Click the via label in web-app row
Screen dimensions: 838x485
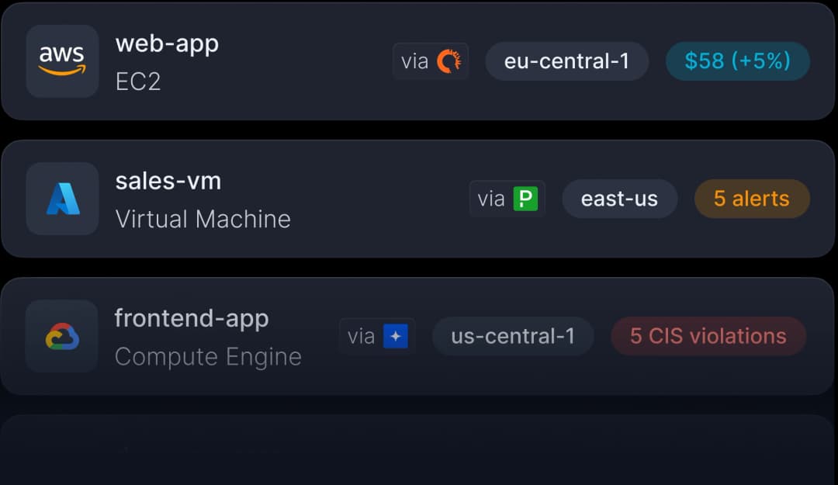pyautogui.click(x=414, y=61)
